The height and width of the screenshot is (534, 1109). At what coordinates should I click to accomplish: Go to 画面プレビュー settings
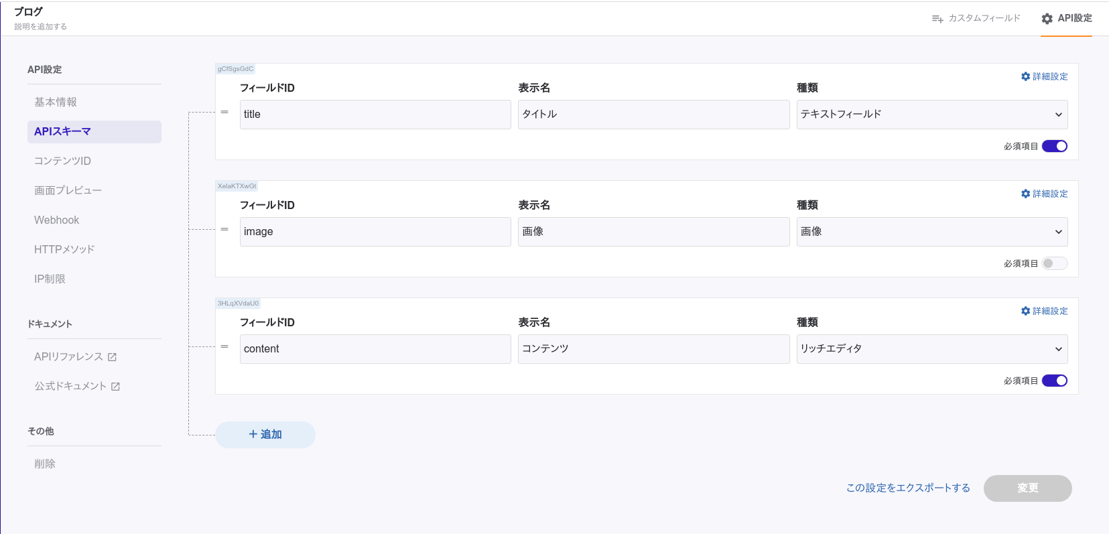pos(94,190)
